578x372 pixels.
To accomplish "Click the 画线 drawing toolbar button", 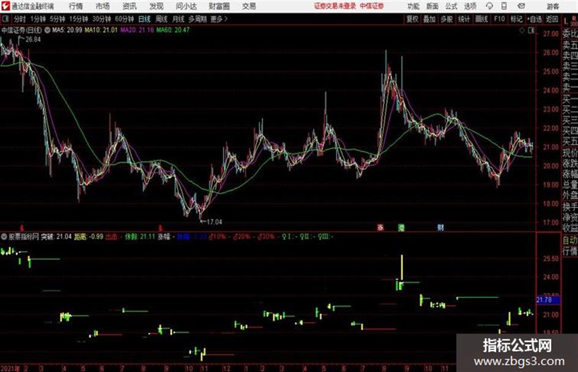I will click(482, 19).
